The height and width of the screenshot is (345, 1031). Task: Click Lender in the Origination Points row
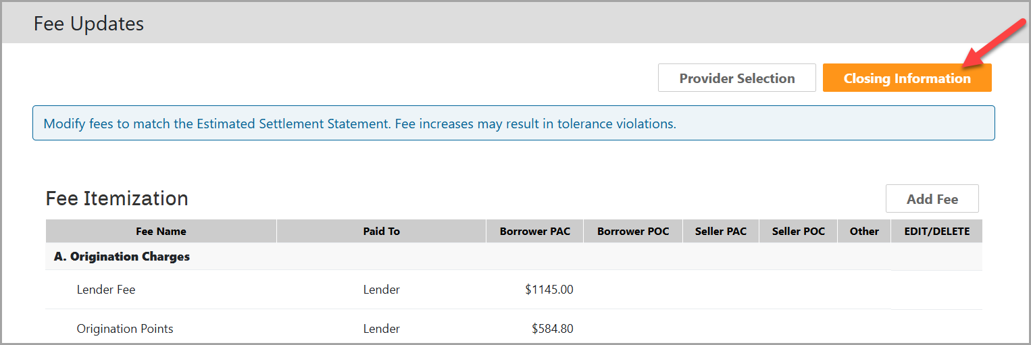[x=381, y=329]
